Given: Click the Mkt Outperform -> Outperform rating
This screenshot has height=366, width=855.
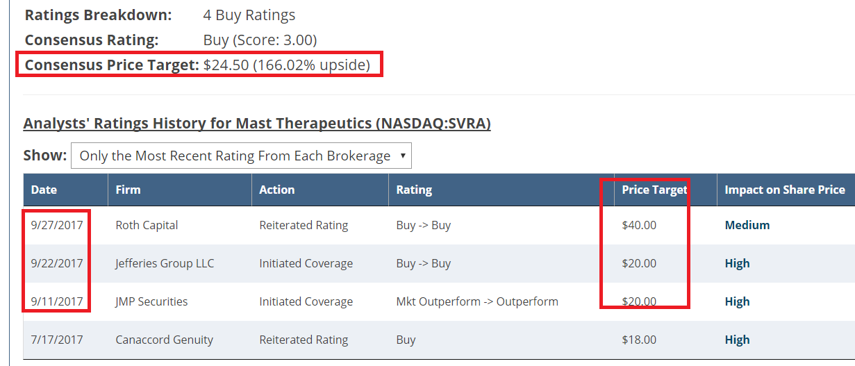Looking at the screenshot, I should [477, 301].
